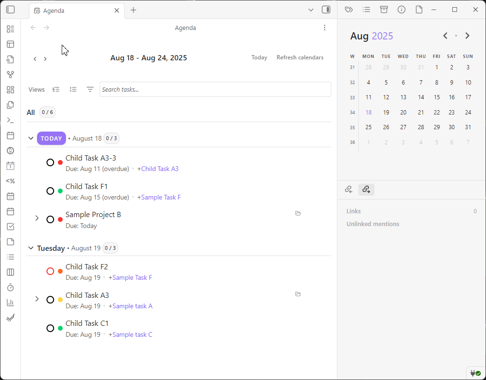Toggle the left sidebar collapse button
486x380 pixels.
pos(10,9)
